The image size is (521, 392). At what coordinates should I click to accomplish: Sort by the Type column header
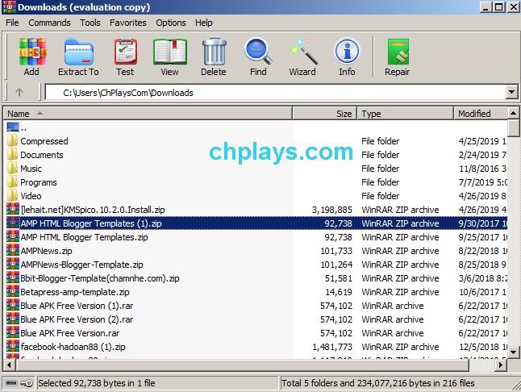[406, 113]
